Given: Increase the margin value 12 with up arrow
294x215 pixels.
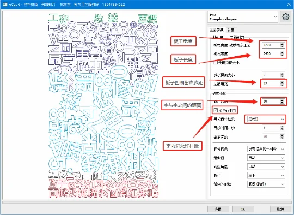Looking at the screenshot, I should pyautogui.click(x=283, y=82).
